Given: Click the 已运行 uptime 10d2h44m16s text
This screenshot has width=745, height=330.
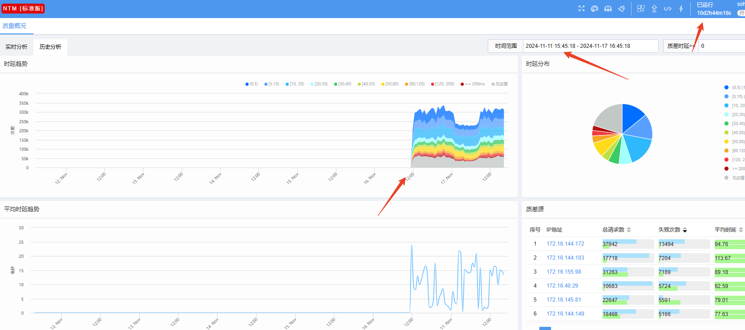Looking at the screenshot, I should click(x=714, y=9).
